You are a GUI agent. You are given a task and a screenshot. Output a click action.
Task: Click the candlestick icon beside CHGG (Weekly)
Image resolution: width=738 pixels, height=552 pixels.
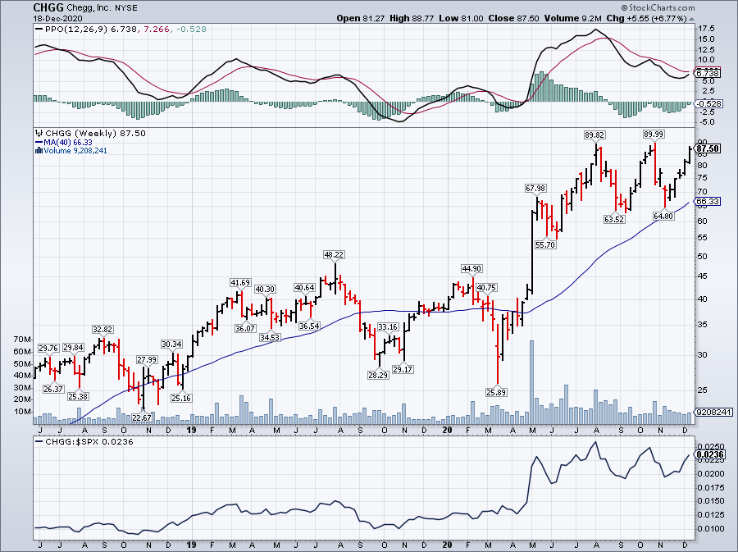39,133
